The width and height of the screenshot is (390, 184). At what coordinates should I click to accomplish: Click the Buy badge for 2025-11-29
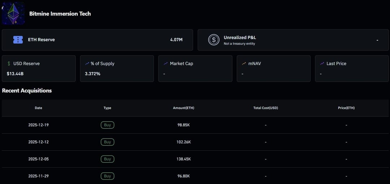[x=107, y=176]
